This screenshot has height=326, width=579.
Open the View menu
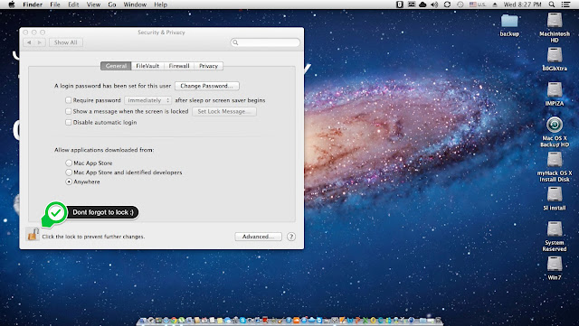click(93, 5)
